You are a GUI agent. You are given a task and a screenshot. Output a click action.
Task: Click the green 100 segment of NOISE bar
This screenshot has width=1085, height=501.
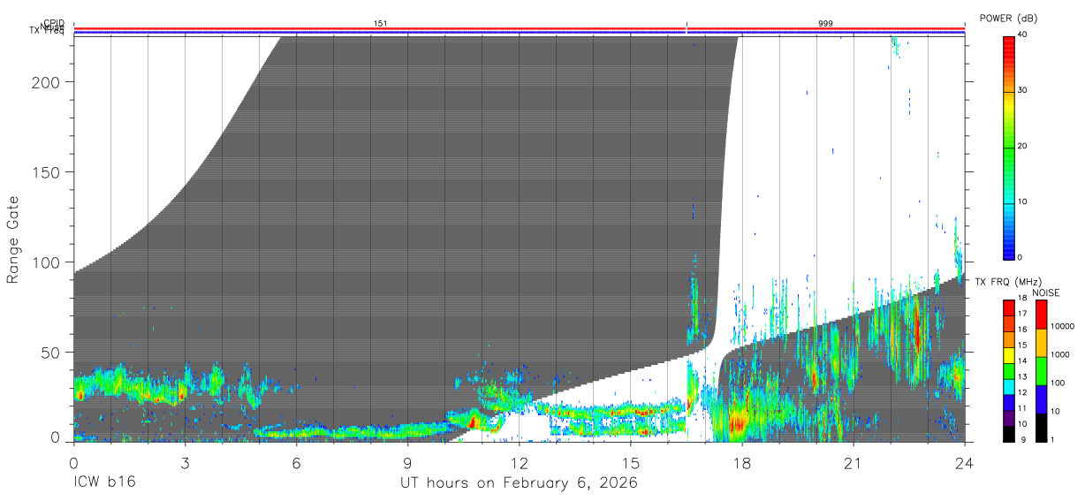[x=1040, y=371]
